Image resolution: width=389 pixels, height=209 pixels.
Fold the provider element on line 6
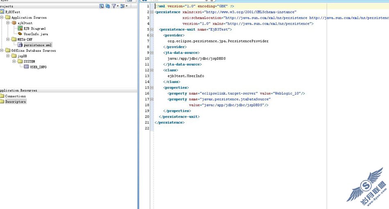[x=152, y=35]
